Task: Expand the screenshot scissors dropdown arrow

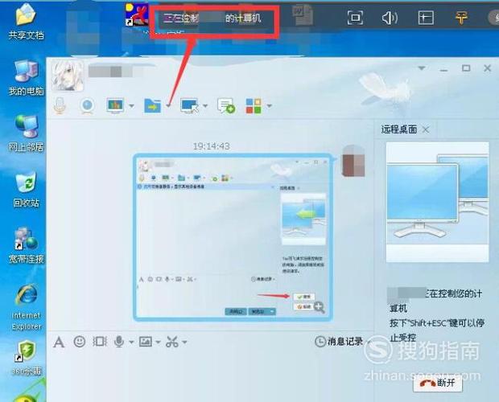Action: 184,343
